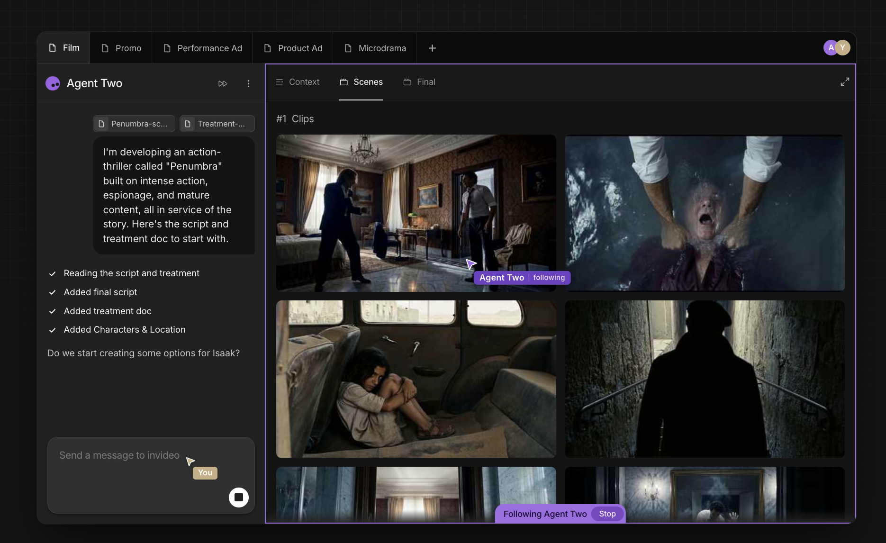Open the Context view
The height and width of the screenshot is (543, 886).
coord(298,82)
